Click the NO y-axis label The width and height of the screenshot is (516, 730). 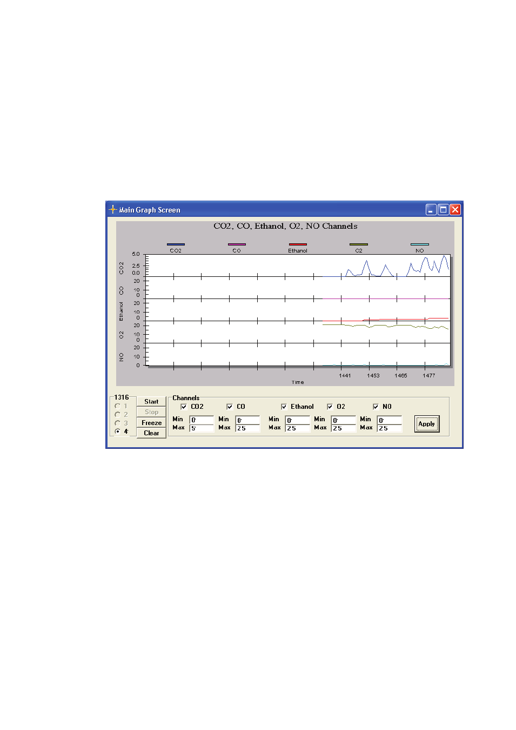click(x=121, y=357)
